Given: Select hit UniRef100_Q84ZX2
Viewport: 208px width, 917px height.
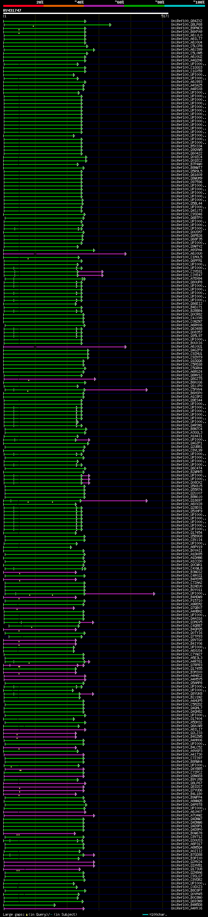Looking at the screenshot, I should pyautogui.click(x=187, y=21).
